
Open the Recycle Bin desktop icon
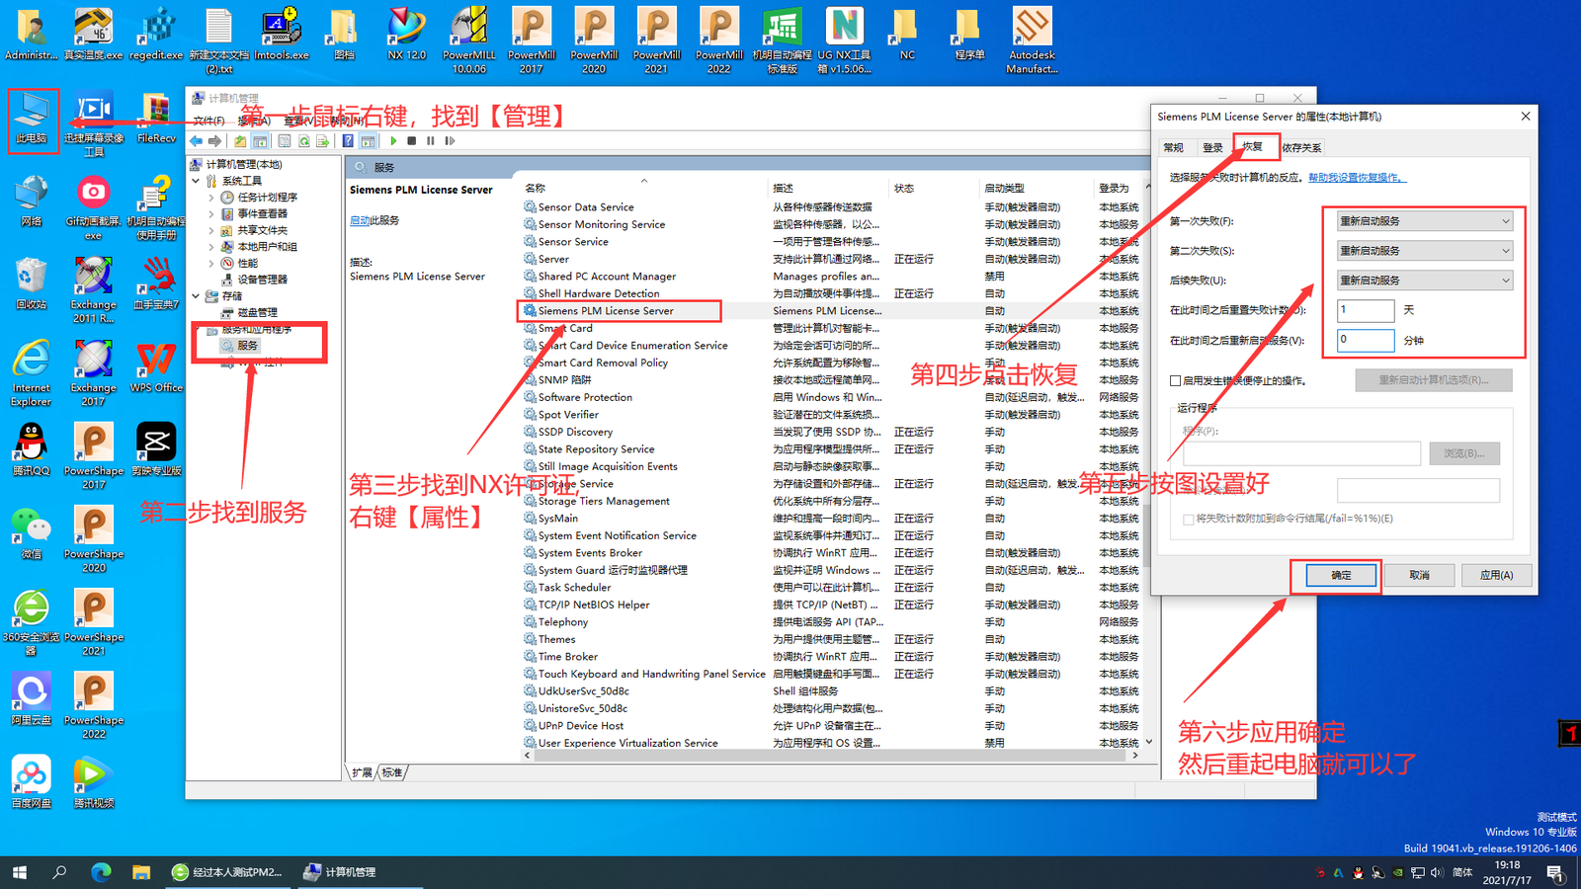32,283
